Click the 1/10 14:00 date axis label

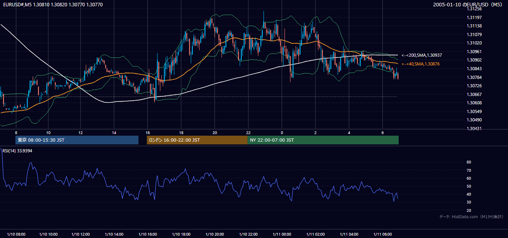click(115, 234)
